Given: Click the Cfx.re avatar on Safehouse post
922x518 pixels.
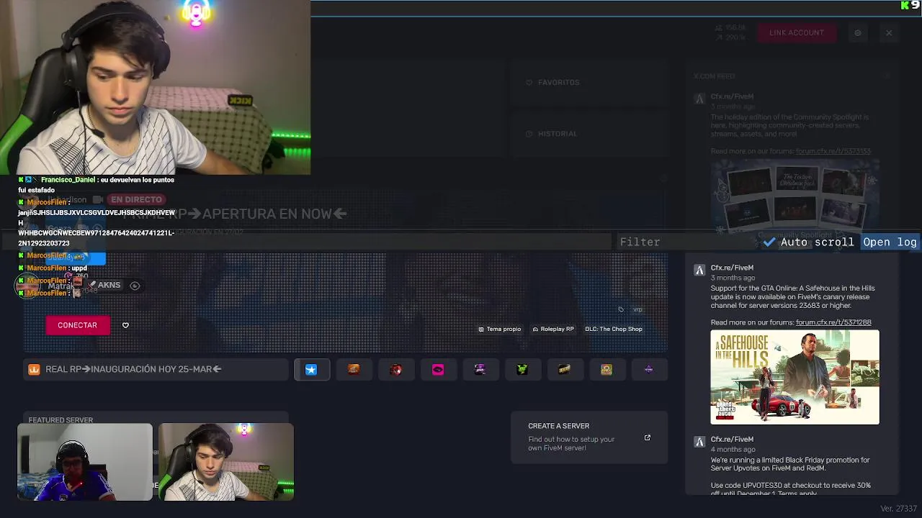Looking at the screenshot, I should (699, 271).
